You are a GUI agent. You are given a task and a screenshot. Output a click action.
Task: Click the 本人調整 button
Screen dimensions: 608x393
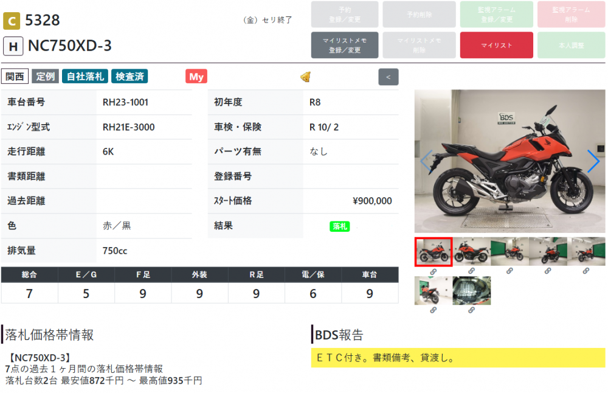572,46
